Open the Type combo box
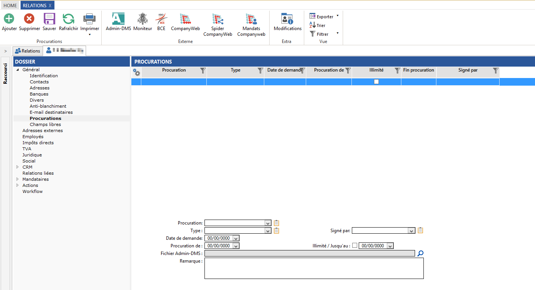This screenshot has width=535, height=290. point(268,231)
